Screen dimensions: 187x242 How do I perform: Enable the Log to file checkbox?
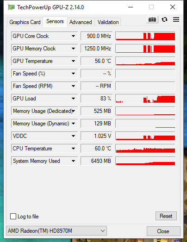[13, 216]
